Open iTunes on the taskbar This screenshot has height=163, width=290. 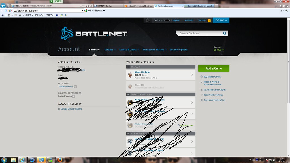32,160
